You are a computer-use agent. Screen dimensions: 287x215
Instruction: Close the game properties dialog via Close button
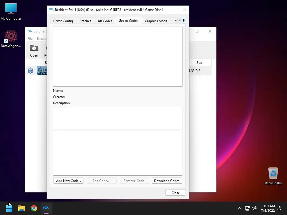click(175, 193)
